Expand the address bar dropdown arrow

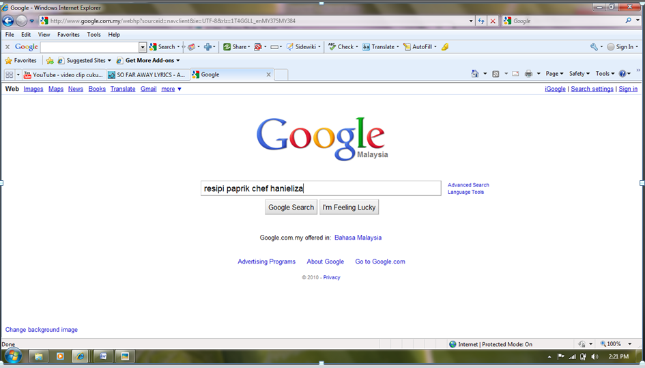coord(471,20)
